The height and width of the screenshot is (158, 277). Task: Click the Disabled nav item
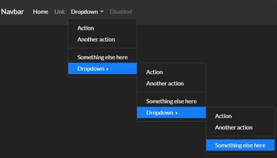(x=121, y=12)
